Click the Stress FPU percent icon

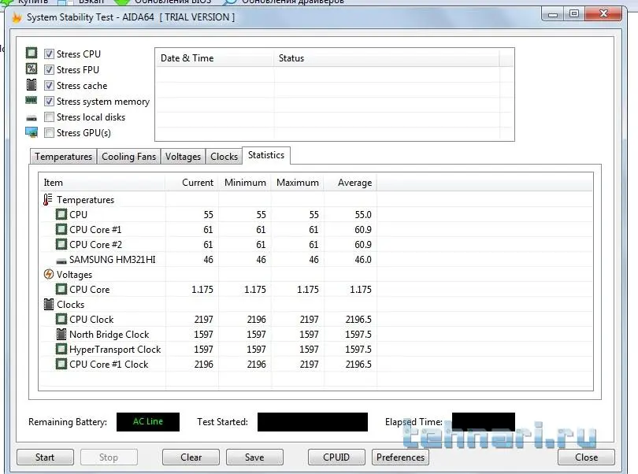[32, 69]
